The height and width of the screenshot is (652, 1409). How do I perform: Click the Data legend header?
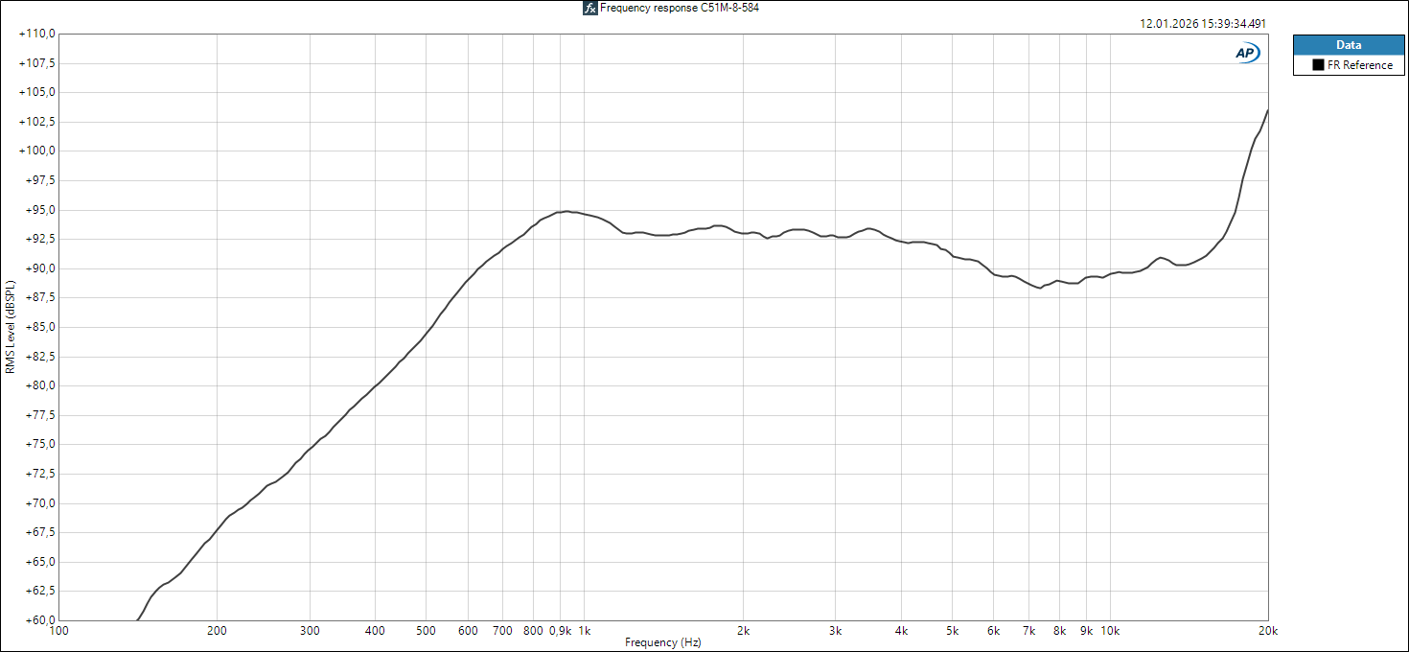[1350, 45]
